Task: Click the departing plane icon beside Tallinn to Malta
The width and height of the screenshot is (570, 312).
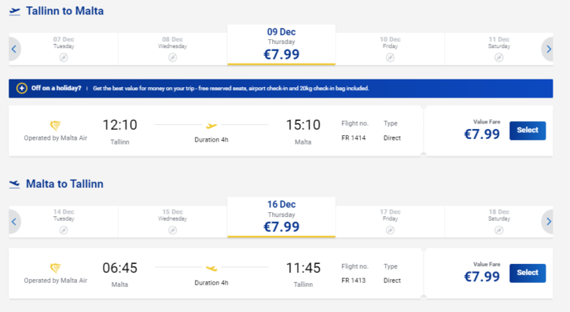Action: pyautogui.click(x=14, y=11)
